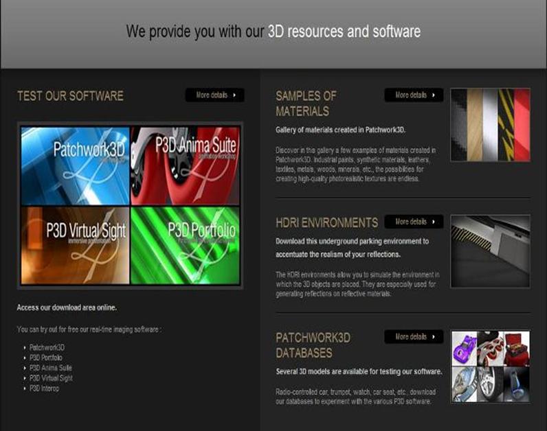Click More details for HDRI Environments
The height and width of the screenshot is (431, 547).
click(x=414, y=222)
